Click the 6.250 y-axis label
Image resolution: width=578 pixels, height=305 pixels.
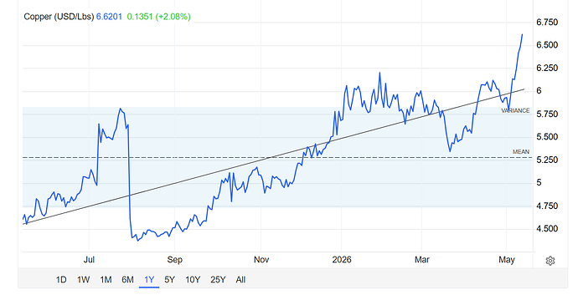click(547, 68)
